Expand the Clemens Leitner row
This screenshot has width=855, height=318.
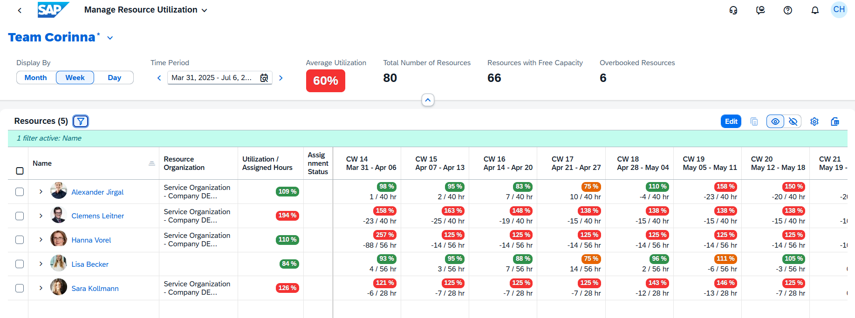[41, 216]
